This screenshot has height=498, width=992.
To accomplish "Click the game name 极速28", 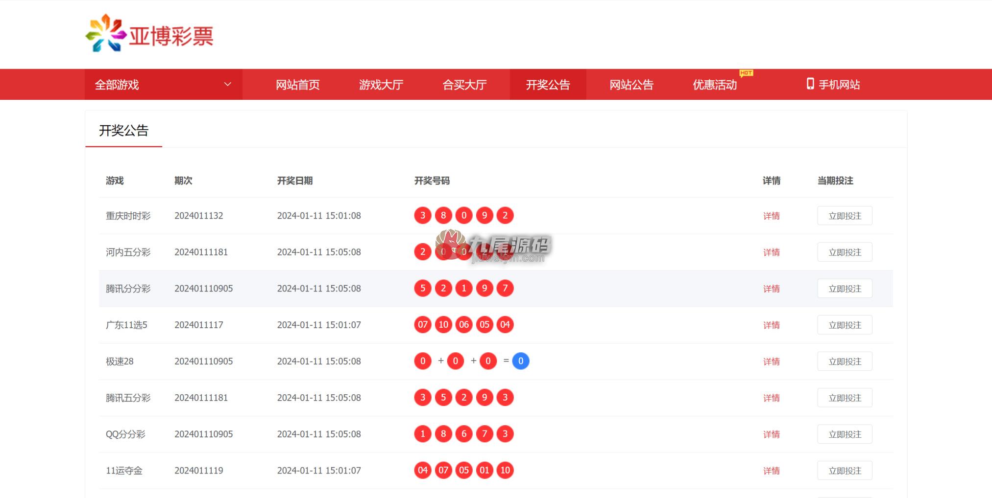I will pos(120,361).
